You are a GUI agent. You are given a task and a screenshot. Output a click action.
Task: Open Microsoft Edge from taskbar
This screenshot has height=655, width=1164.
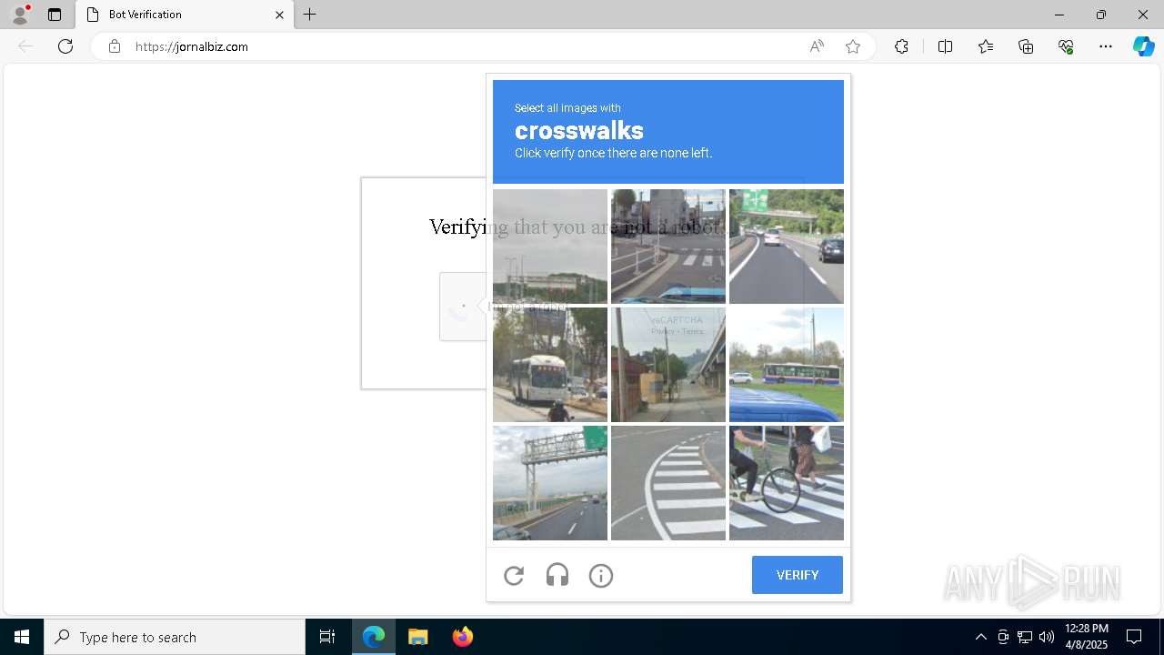pyautogui.click(x=374, y=637)
